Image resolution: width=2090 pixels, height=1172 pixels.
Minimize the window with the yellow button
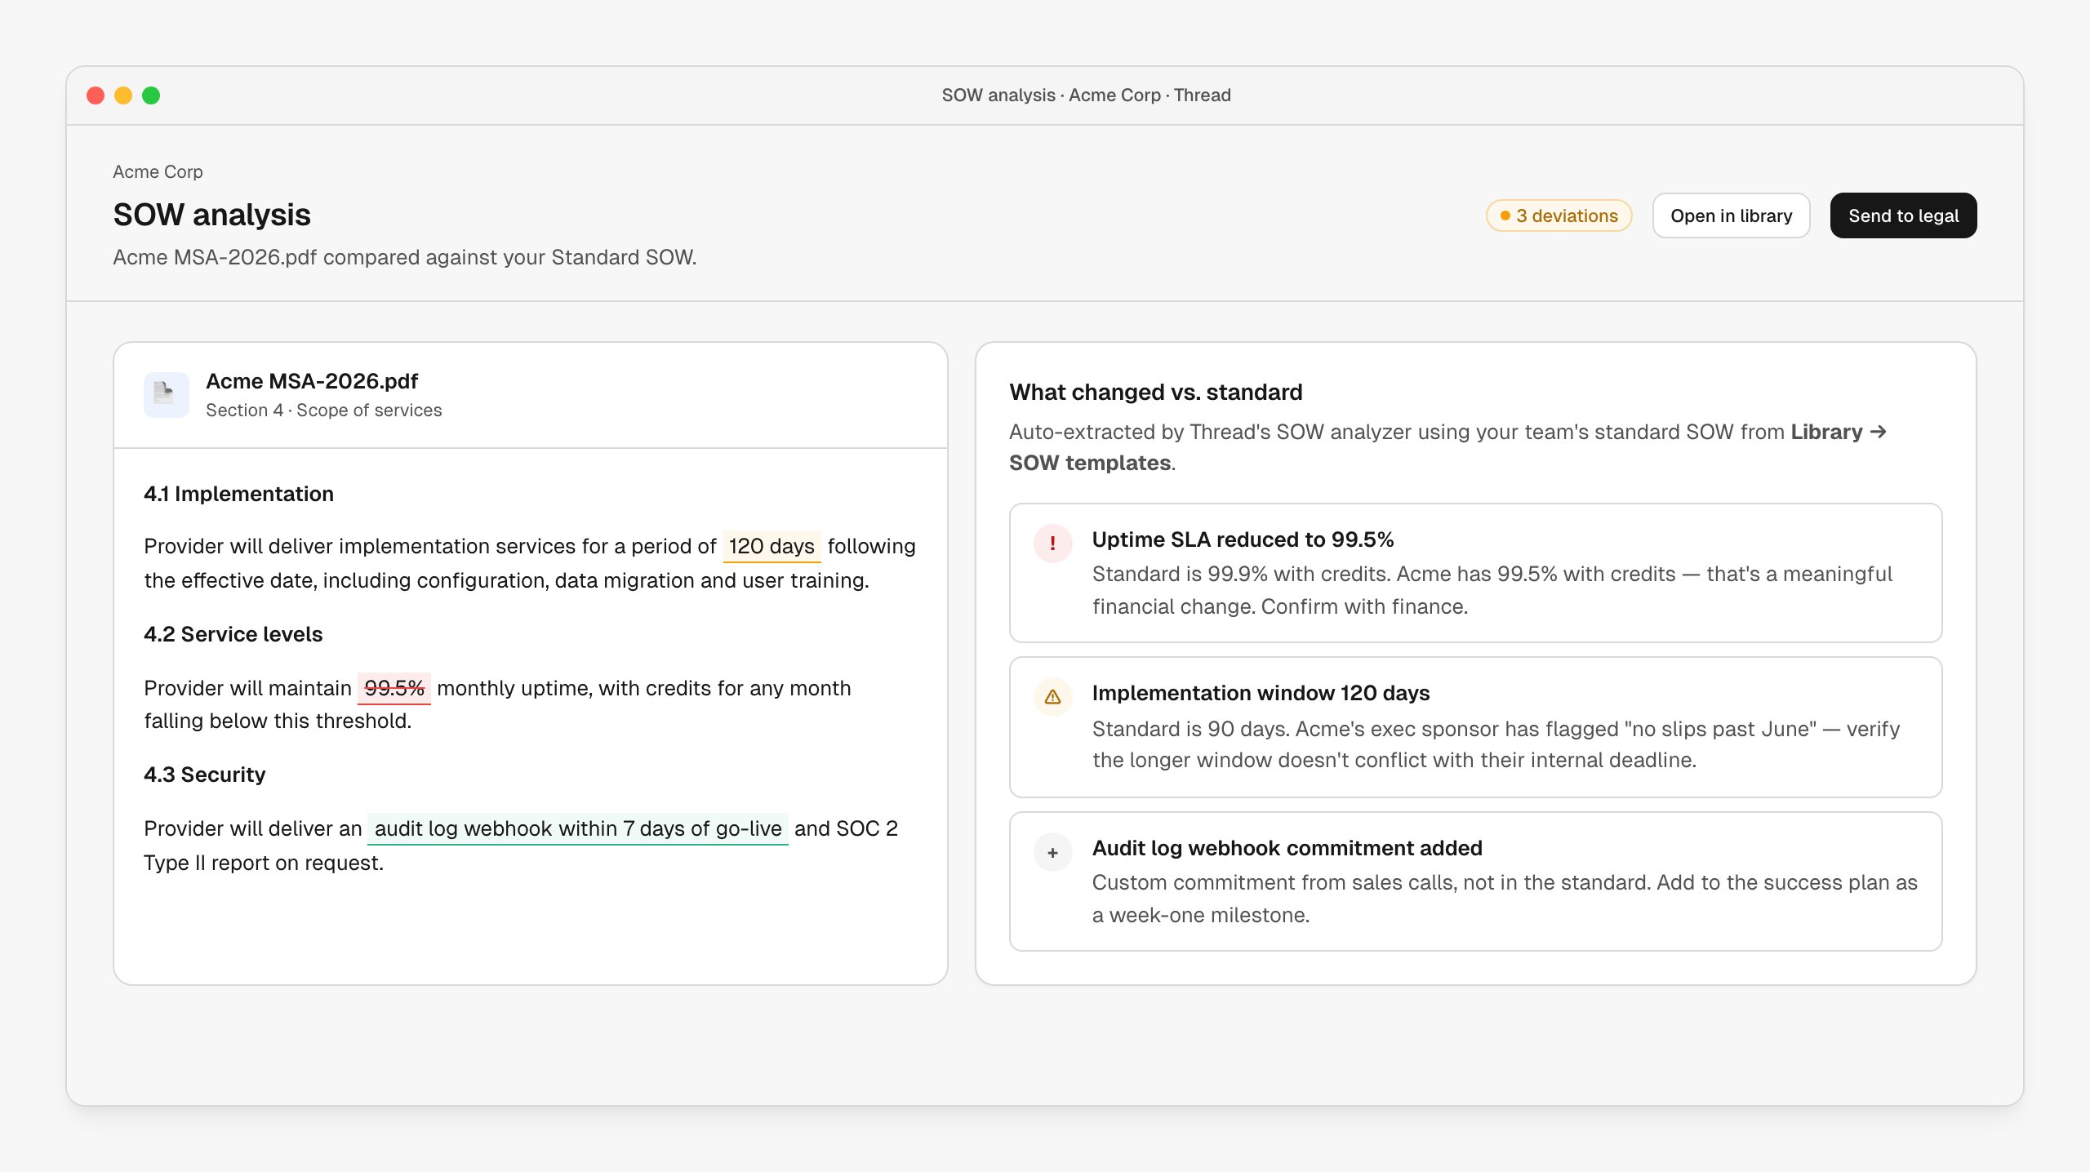pos(123,95)
